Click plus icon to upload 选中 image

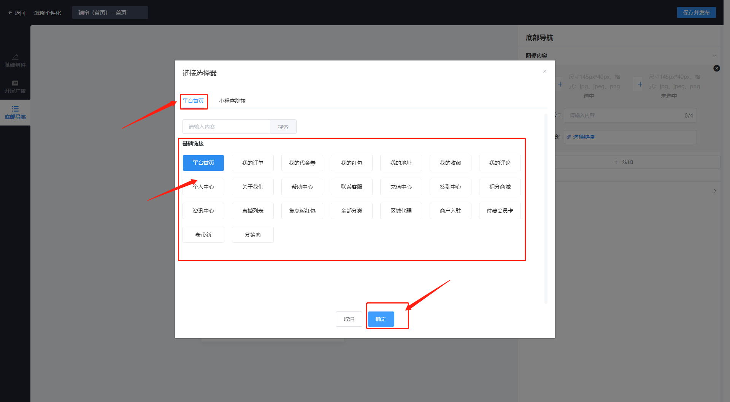[560, 84]
